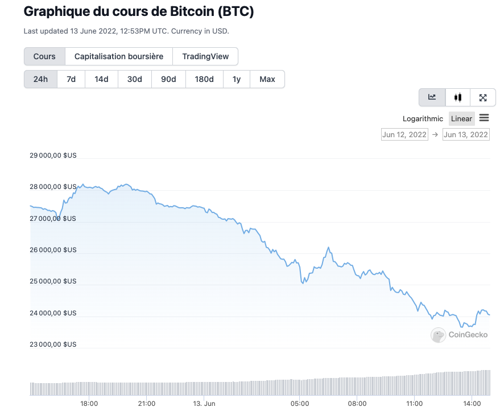Expand chart to fullscreen icon
The width and height of the screenshot is (500, 415).
tap(483, 97)
